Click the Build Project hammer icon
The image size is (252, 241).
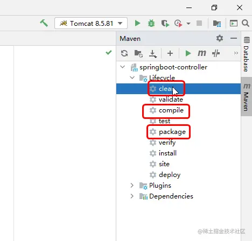pos(44,23)
